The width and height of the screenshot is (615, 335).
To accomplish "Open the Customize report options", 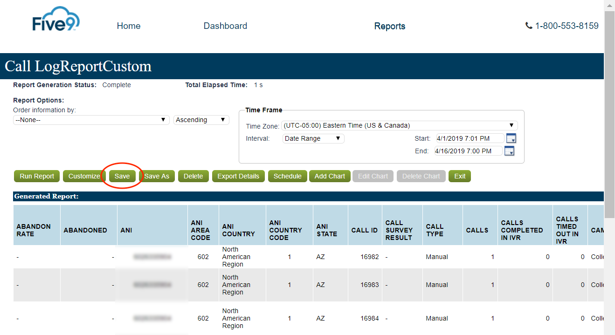I will pyautogui.click(x=84, y=176).
